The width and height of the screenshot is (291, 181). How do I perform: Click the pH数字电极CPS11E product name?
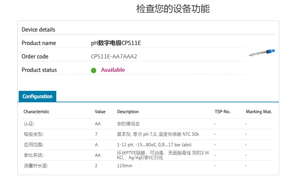click(116, 43)
